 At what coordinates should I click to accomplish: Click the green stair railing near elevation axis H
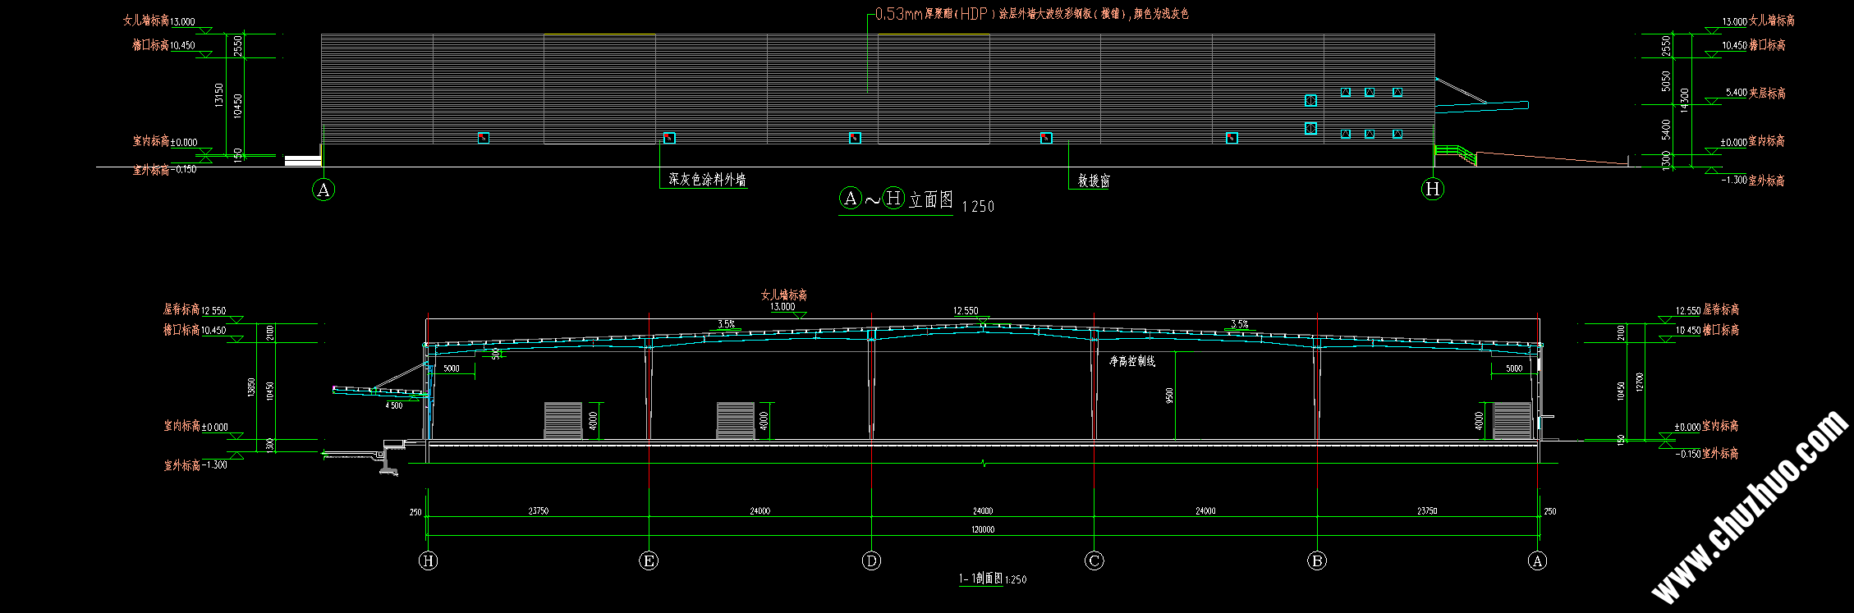[x=1455, y=154]
